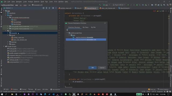The image size is (172, 96).
Task: Go to next highlighted error arrow
Action: (x=168, y=11)
